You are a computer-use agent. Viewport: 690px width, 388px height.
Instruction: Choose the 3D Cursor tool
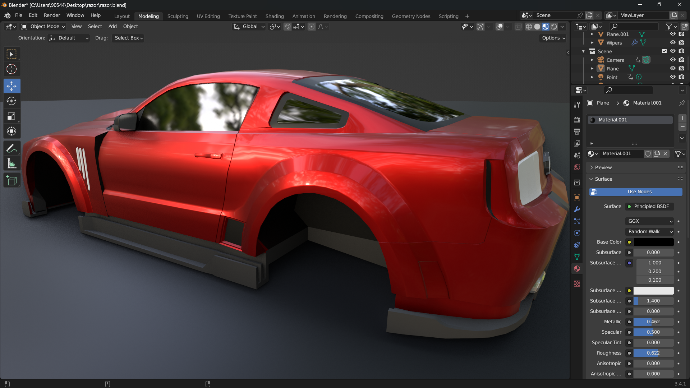[11, 69]
